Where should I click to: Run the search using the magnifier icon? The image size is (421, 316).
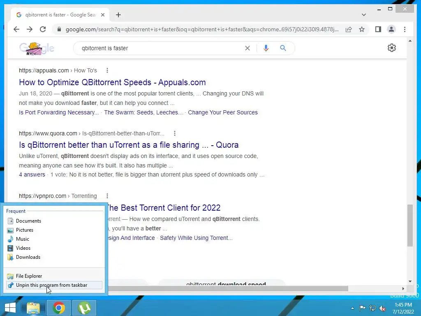[283, 48]
